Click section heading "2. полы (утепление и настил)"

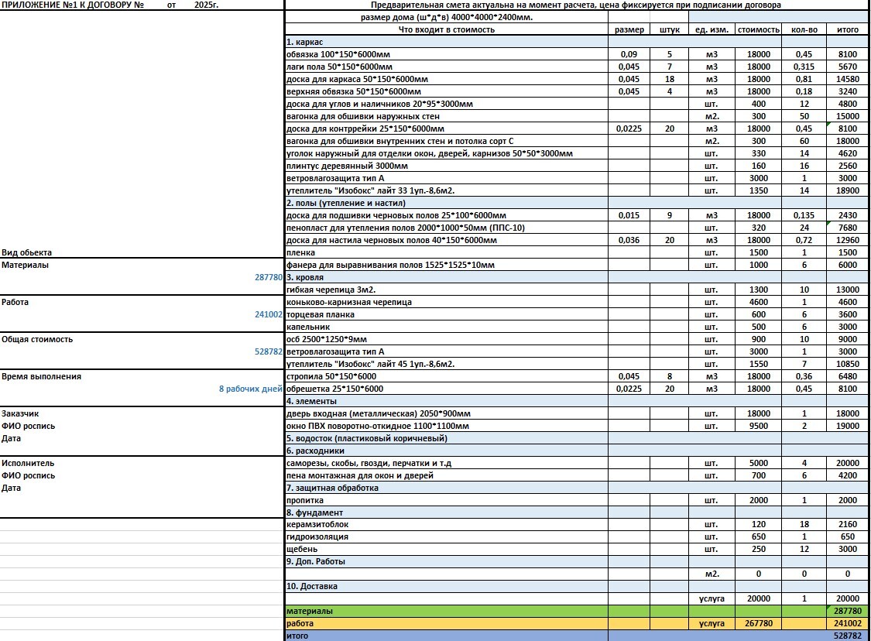[447, 203]
